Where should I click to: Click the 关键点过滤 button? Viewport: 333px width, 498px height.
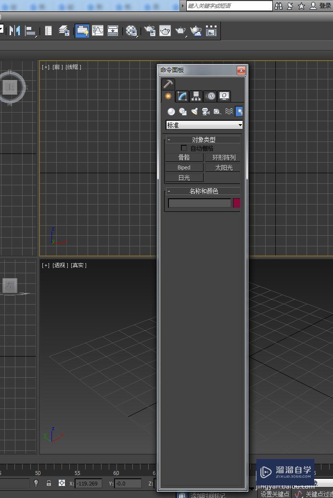(x=319, y=494)
